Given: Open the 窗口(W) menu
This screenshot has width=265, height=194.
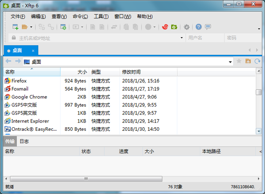Looking at the screenshot, I should coord(123,17).
